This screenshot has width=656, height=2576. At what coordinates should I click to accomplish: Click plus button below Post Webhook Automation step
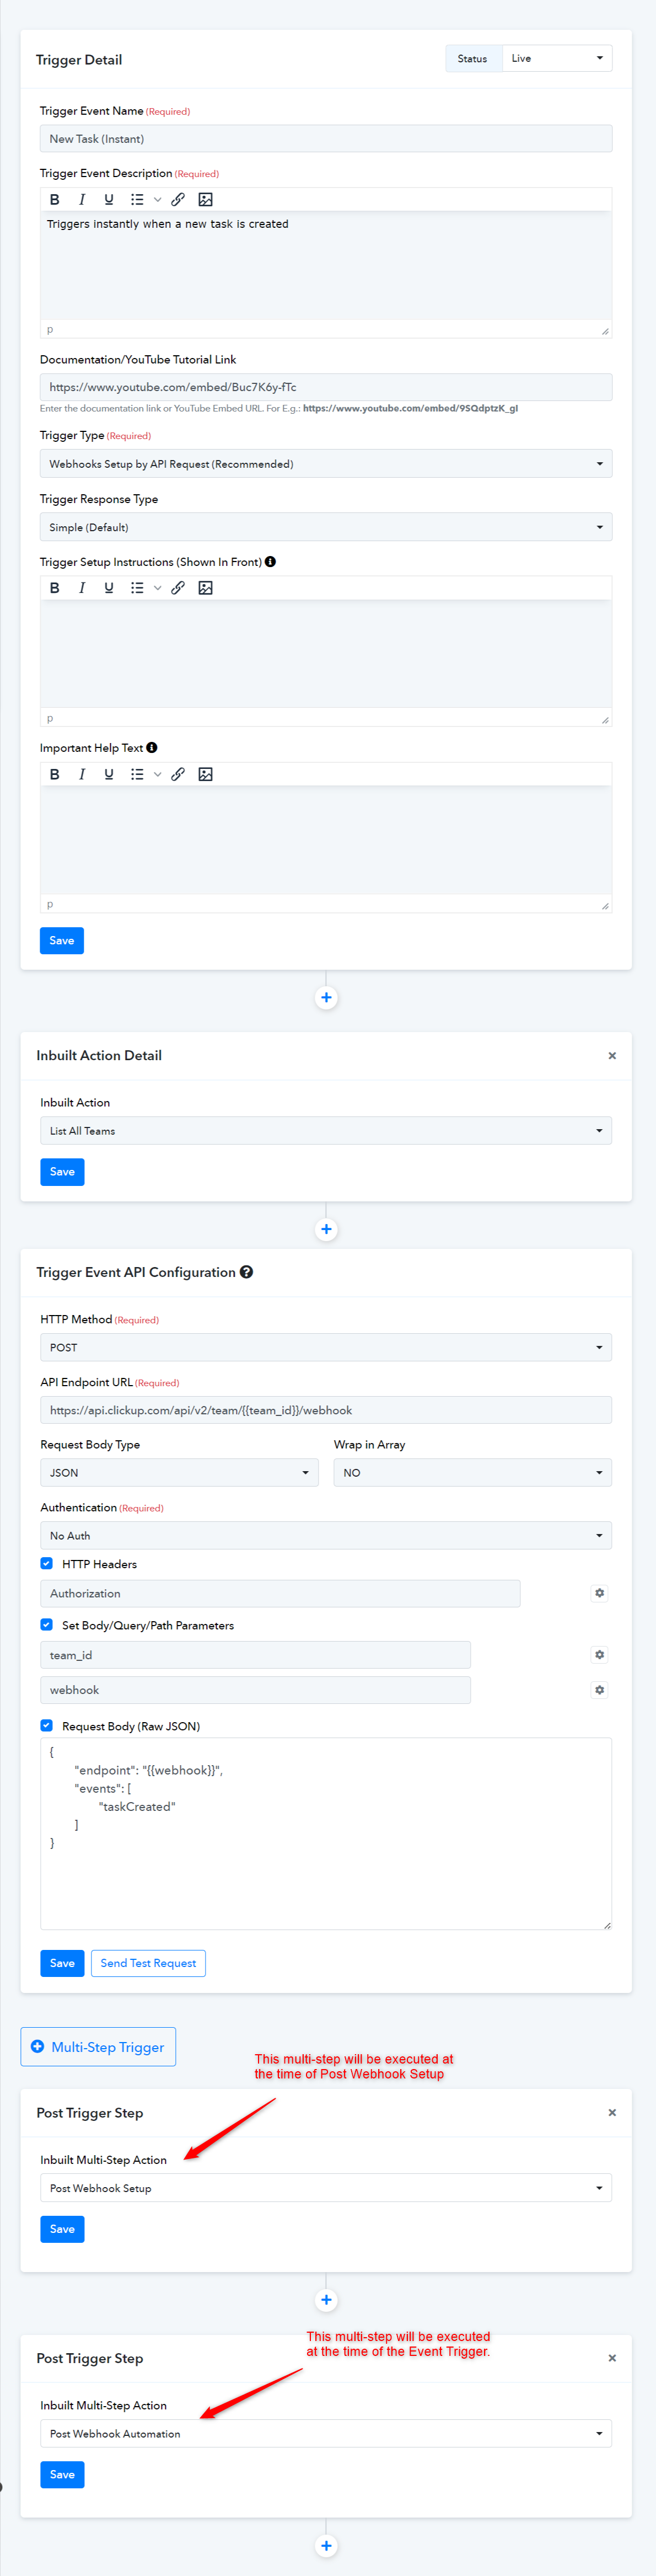click(x=326, y=2546)
